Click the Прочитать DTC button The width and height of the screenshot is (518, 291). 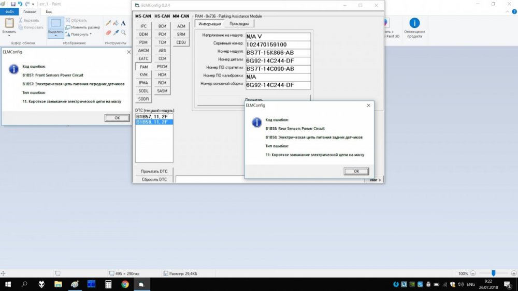[154, 172]
